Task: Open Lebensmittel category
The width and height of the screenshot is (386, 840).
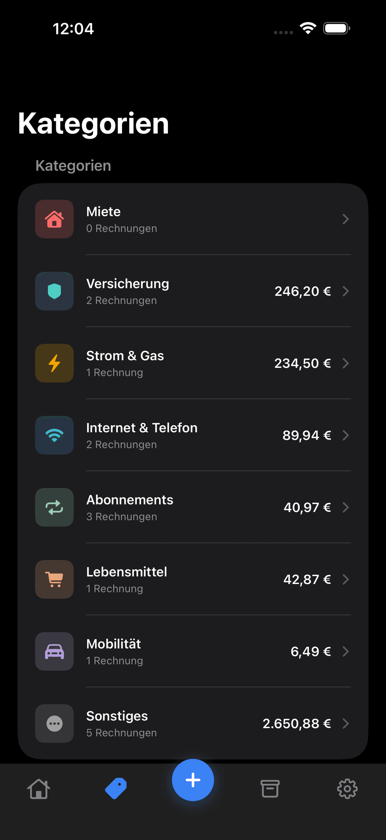Action: pyautogui.click(x=193, y=579)
